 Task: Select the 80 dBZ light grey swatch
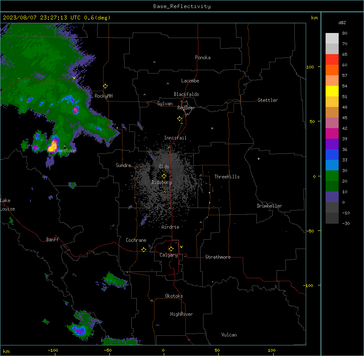point(332,38)
